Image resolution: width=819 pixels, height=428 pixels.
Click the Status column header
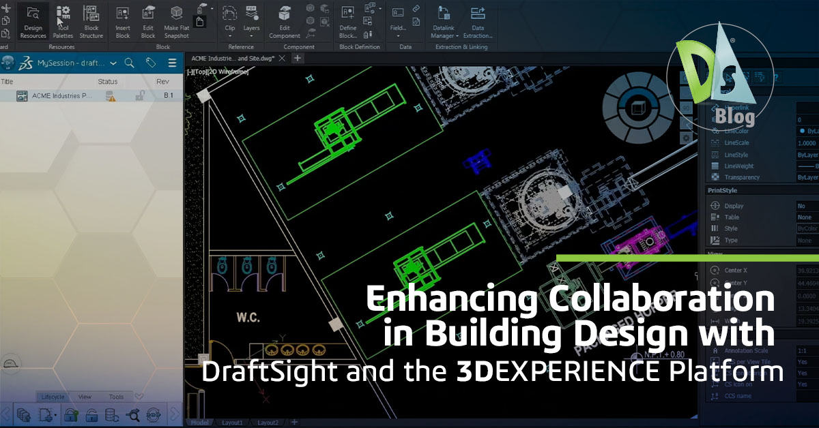coord(108,81)
